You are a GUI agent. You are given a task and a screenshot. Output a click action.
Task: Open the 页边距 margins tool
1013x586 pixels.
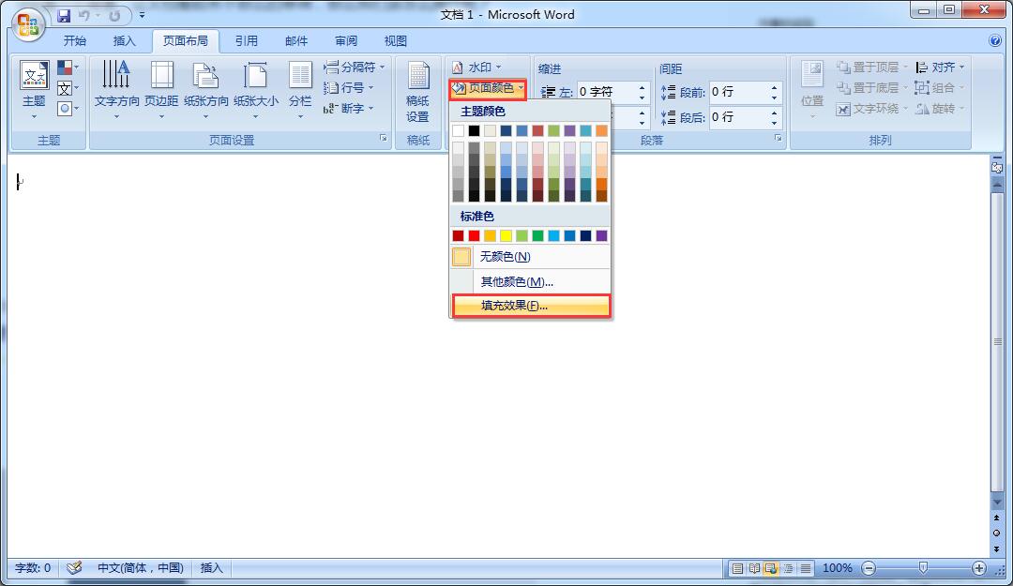click(161, 89)
